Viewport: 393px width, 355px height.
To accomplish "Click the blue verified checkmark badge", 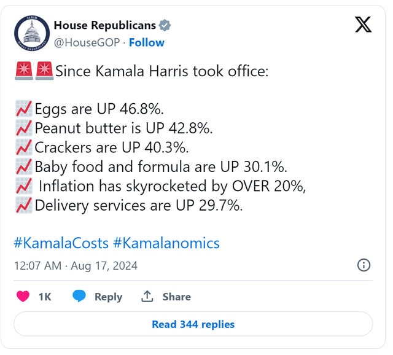I will (165, 25).
